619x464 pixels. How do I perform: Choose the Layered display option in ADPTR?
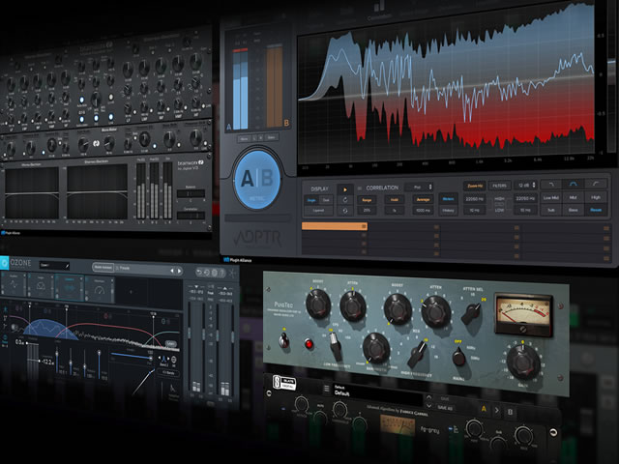click(318, 211)
